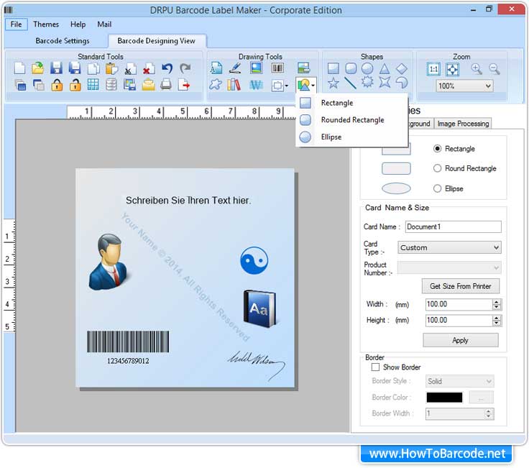Image resolution: width=529 pixels, height=468 pixels.
Task: Open the Themes menu
Action: click(x=46, y=24)
